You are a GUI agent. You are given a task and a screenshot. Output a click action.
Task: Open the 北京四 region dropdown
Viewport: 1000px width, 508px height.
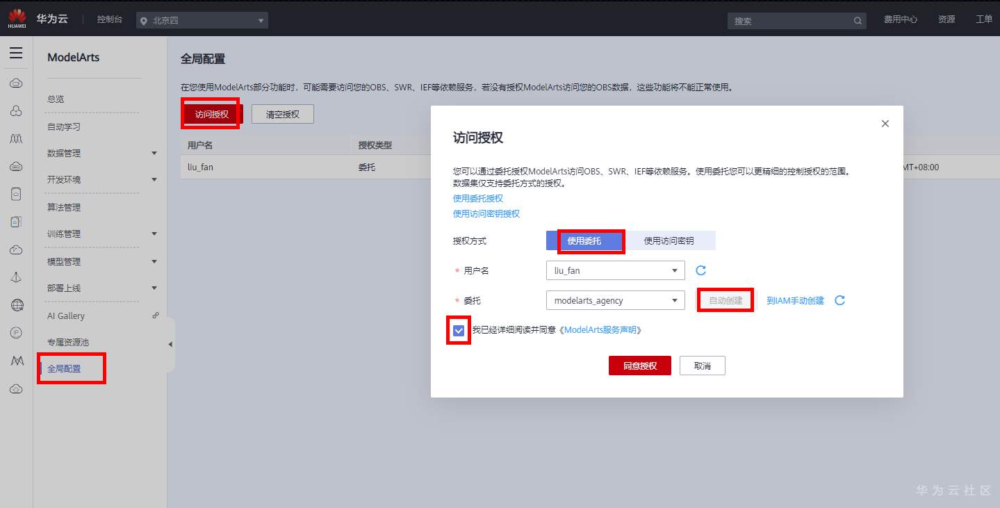pos(202,21)
